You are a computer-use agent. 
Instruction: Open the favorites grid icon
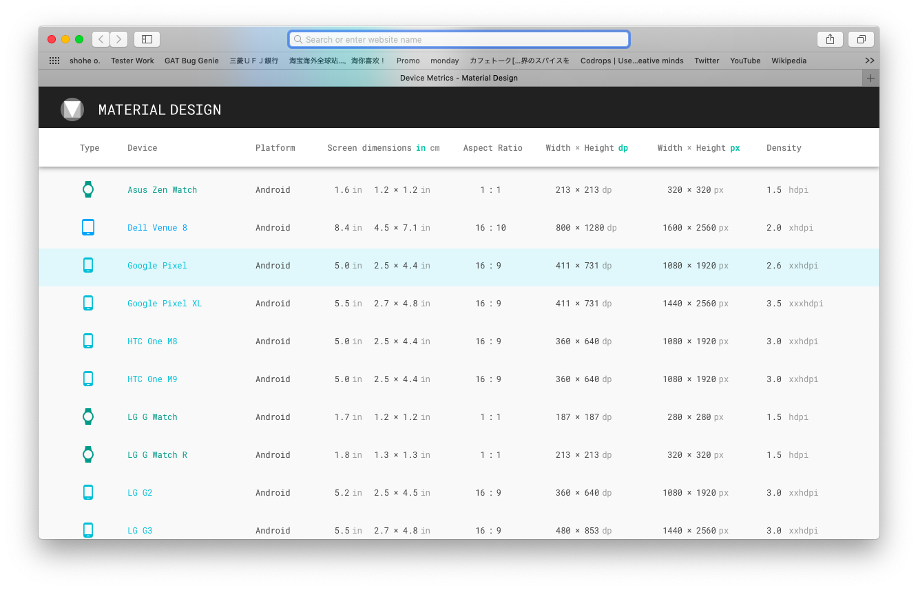54,61
